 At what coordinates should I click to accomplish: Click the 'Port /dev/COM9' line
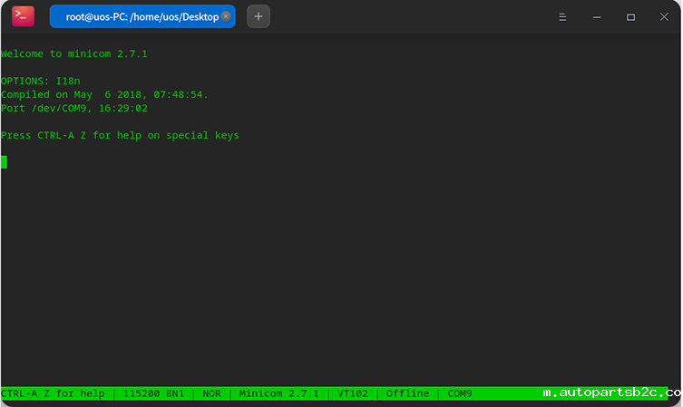[74, 108]
